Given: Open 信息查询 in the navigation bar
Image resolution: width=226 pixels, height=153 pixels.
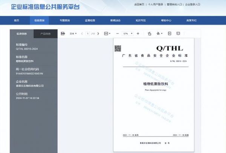Looking at the screenshot, I should pos(39,20).
